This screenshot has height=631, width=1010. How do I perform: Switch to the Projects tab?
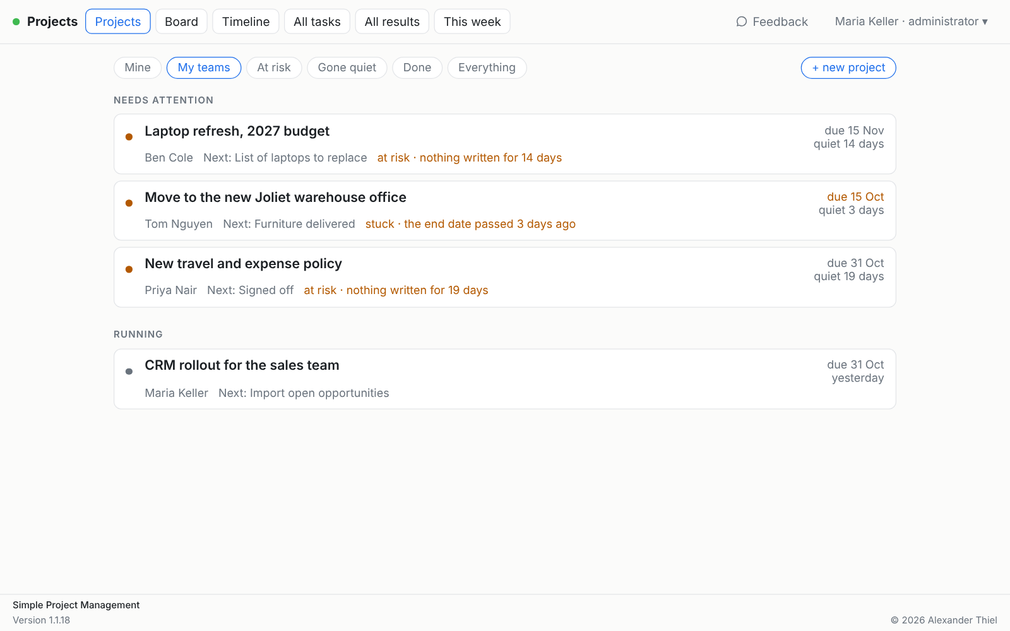(118, 21)
